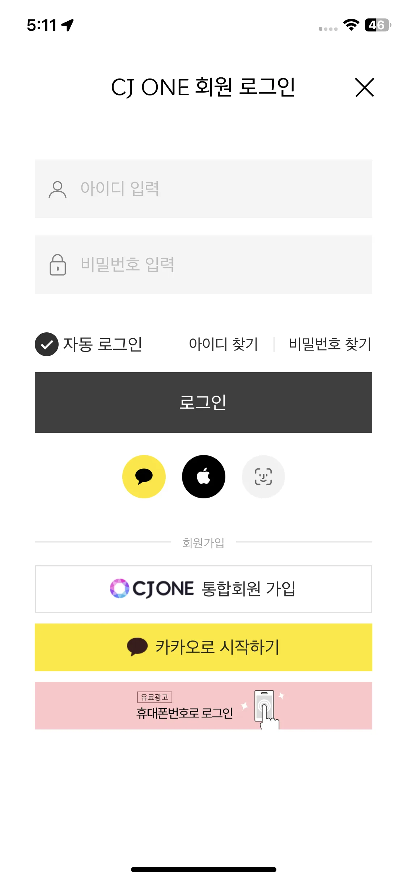Image resolution: width=407 pixels, height=881 pixels.
Task: Tap the 자동 로그인 label text
Action: (103, 344)
